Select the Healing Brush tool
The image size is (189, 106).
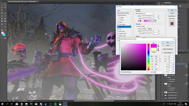pos(2,13)
